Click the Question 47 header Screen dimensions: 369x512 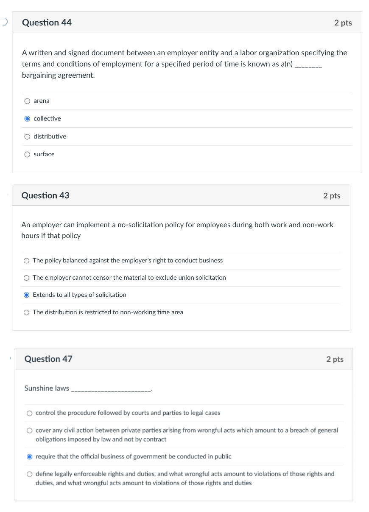(48, 359)
